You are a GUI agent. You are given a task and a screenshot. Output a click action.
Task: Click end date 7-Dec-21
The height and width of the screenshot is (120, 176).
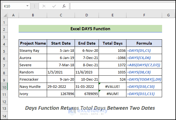pyautogui.click(x=87, y=58)
